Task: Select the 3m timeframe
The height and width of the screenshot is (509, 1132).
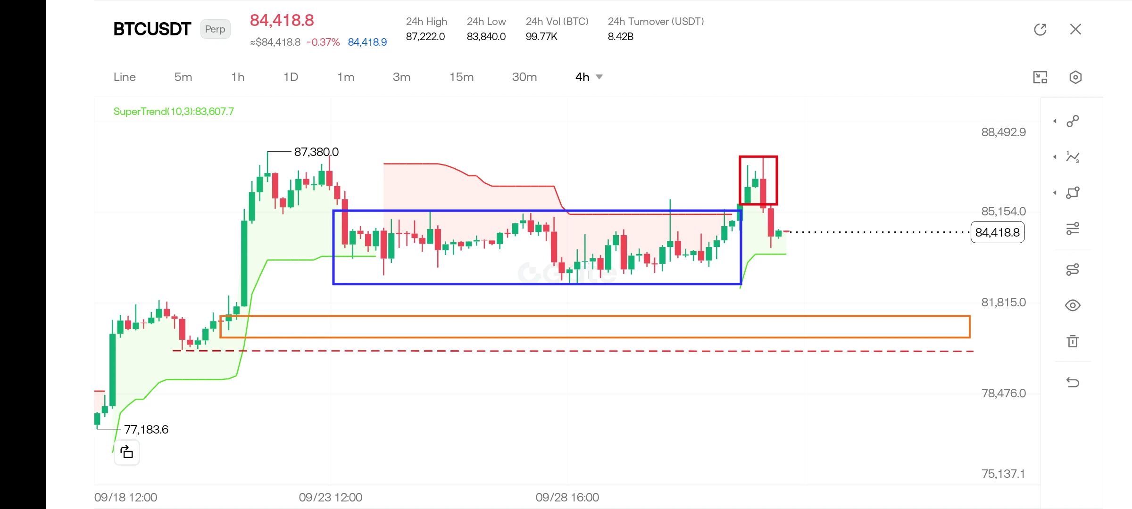Action: tap(401, 77)
